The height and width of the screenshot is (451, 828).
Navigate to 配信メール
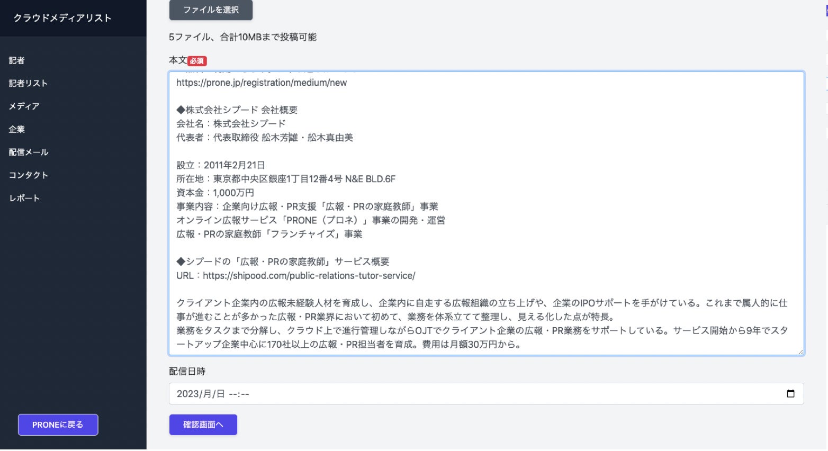(x=29, y=152)
